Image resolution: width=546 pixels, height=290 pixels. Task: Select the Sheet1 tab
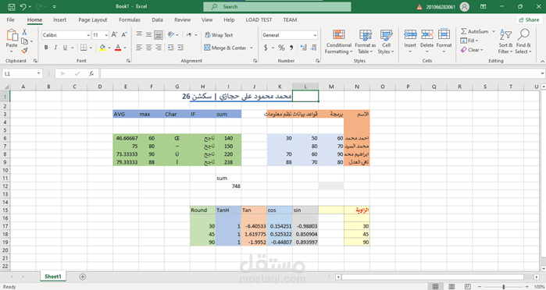point(53,277)
